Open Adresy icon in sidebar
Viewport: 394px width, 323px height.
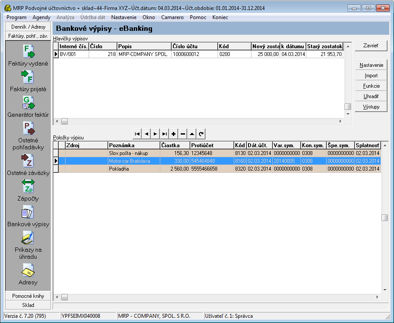coord(28,270)
